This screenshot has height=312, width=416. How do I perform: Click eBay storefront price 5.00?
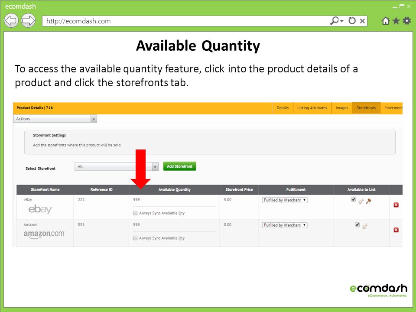[x=227, y=200]
